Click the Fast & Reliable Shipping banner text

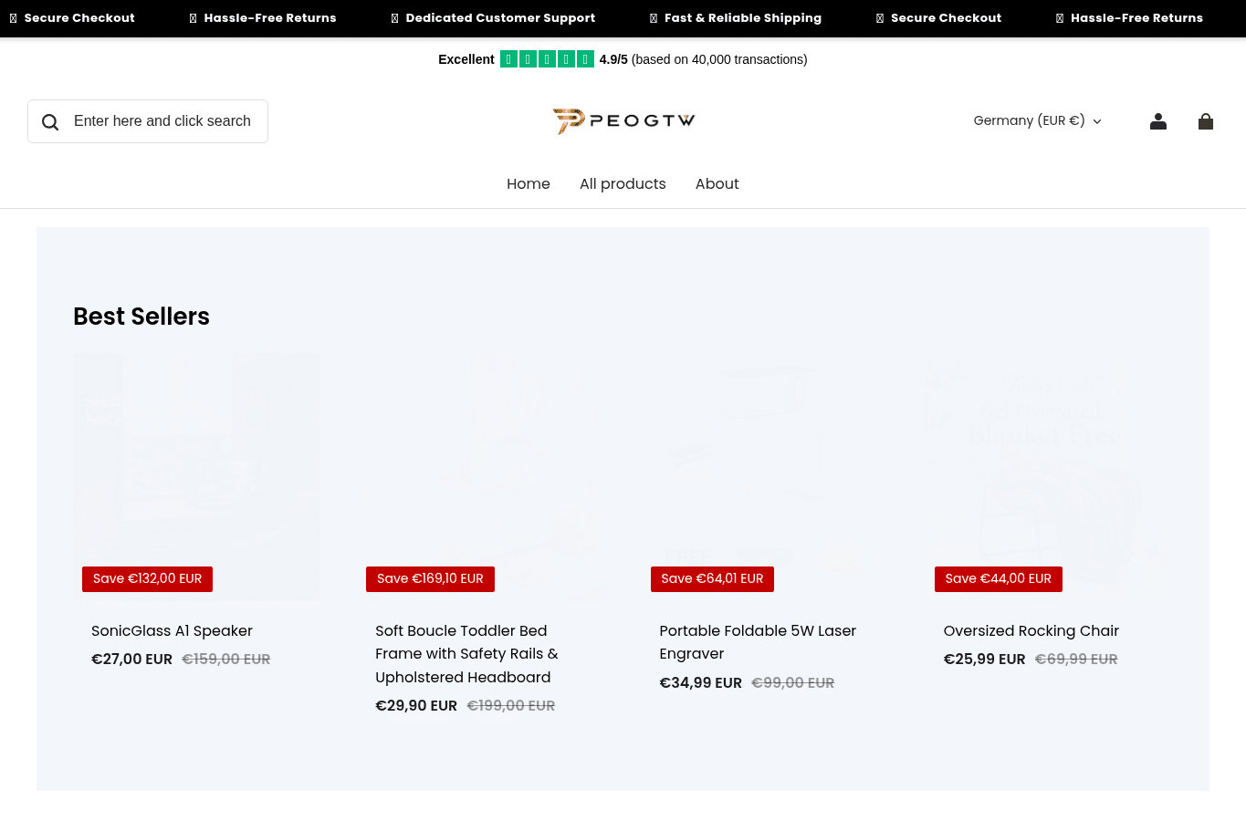coord(743,18)
